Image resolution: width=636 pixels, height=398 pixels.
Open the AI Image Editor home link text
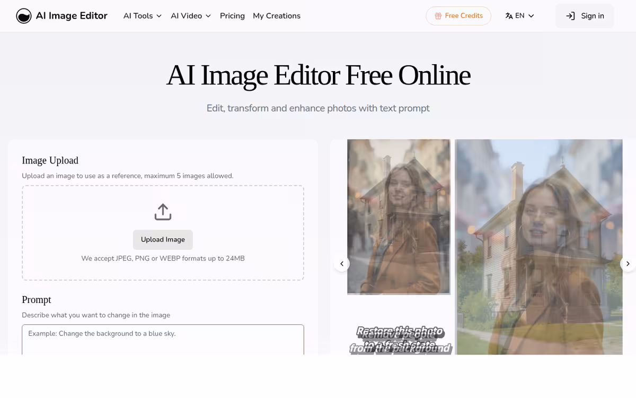click(x=72, y=16)
